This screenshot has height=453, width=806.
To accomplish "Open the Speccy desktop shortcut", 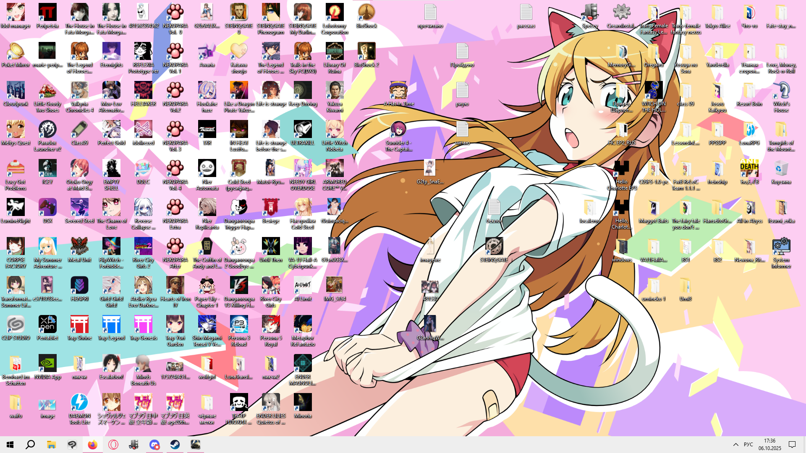I will (x=590, y=13).
